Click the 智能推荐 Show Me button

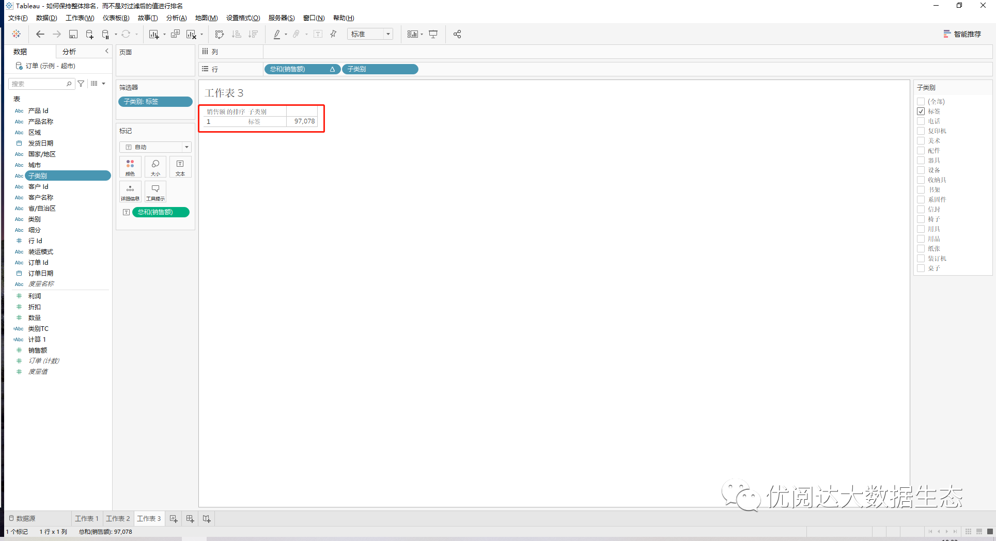coord(962,34)
